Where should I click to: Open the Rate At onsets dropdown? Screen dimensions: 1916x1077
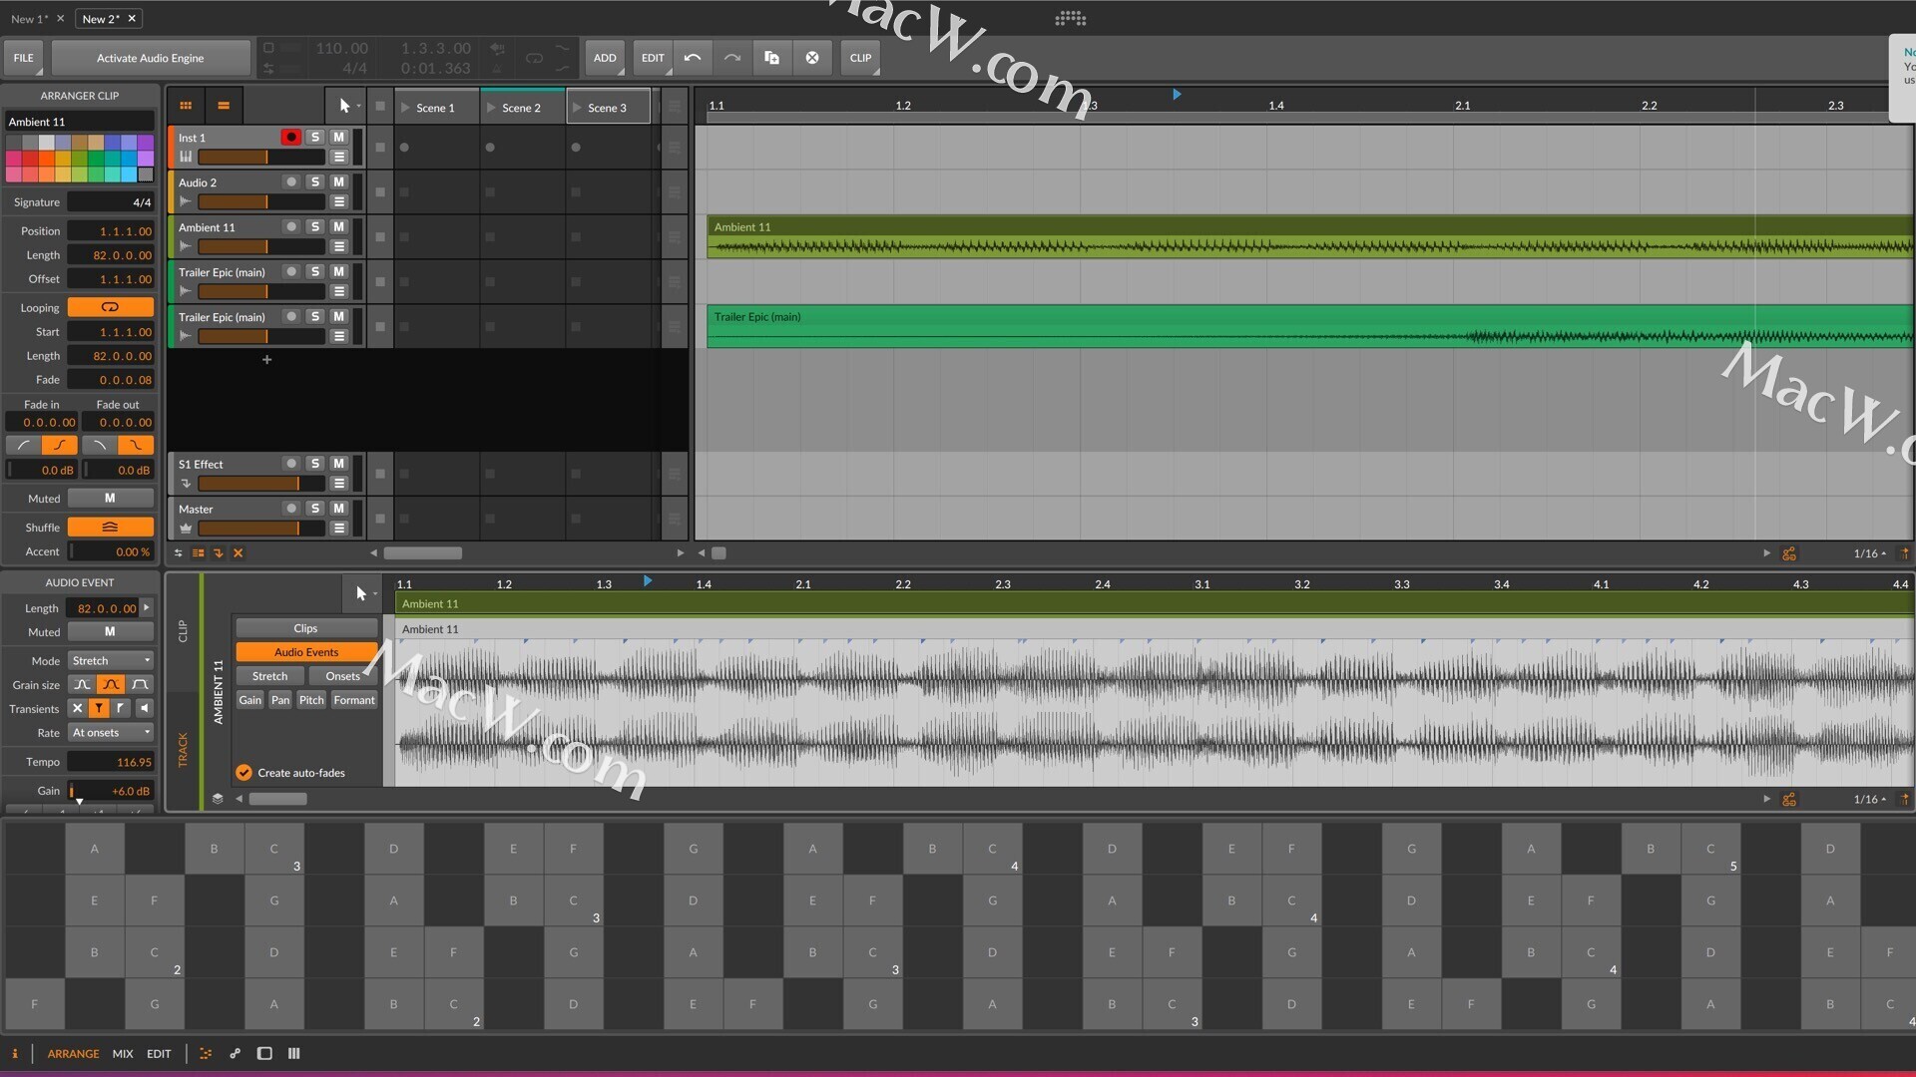click(x=110, y=733)
